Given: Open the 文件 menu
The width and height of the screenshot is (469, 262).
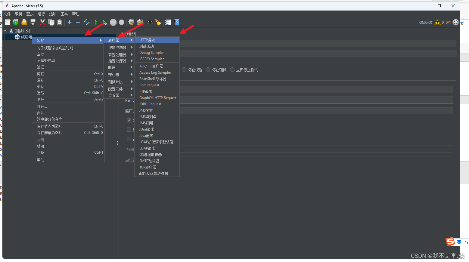Looking at the screenshot, I should click(x=7, y=14).
